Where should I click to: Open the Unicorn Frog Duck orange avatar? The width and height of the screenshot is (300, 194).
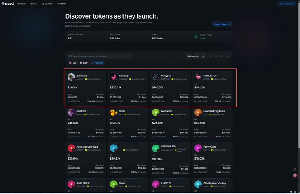click(x=198, y=113)
